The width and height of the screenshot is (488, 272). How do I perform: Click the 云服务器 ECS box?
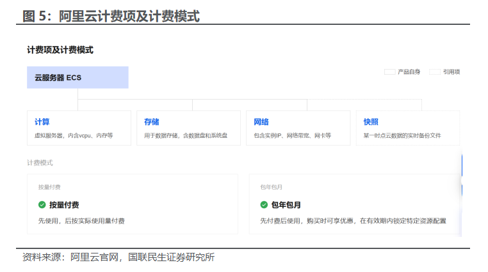click(x=77, y=77)
